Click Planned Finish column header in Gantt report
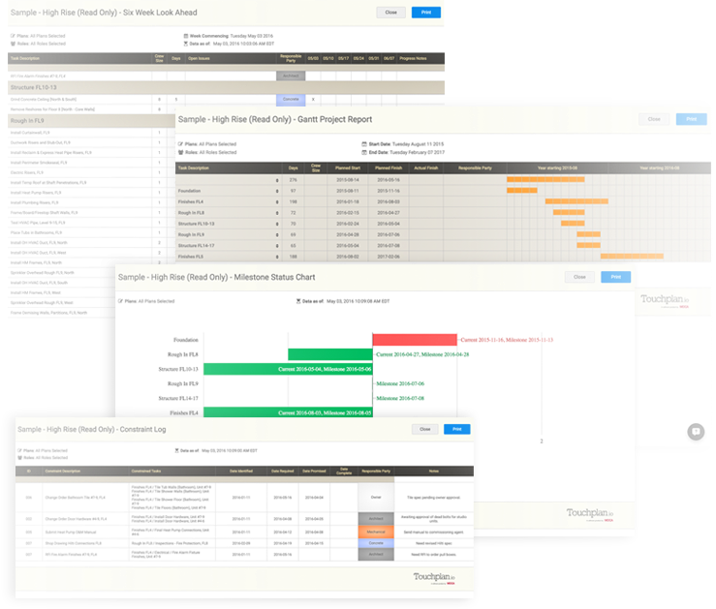This screenshot has height=609, width=716. [389, 167]
